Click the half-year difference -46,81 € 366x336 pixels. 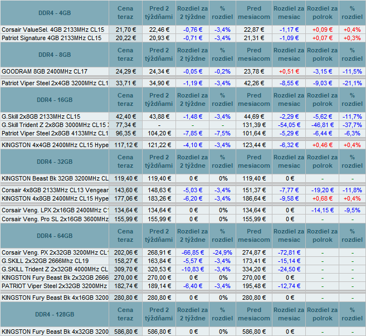pyautogui.click(x=323, y=125)
